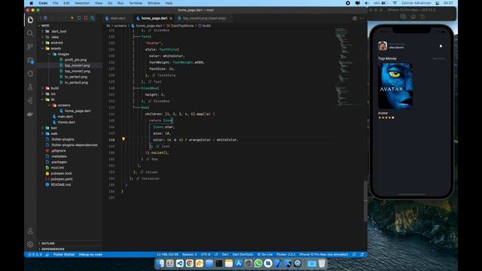Open the Selection menu
The image size is (482, 271).
[x=82, y=3]
